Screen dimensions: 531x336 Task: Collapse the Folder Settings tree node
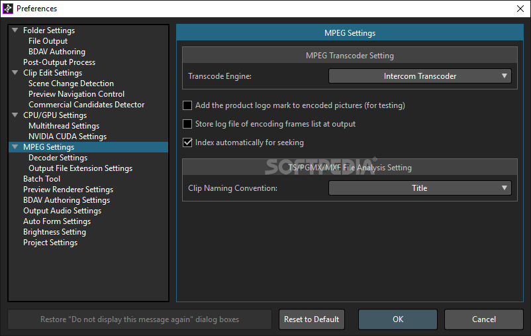[x=15, y=30]
